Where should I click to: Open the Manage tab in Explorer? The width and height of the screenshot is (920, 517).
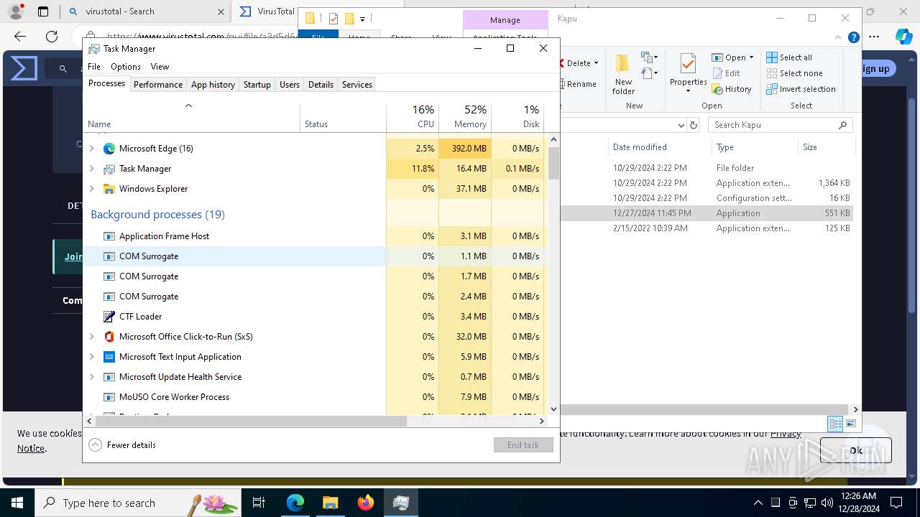[505, 20]
